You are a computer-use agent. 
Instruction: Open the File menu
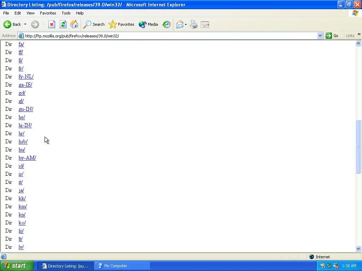tap(6, 13)
